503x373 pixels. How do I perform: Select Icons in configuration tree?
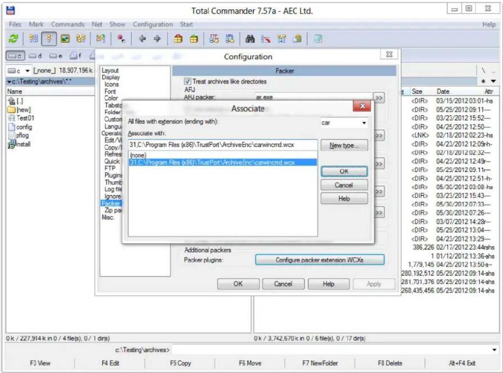tap(112, 84)
